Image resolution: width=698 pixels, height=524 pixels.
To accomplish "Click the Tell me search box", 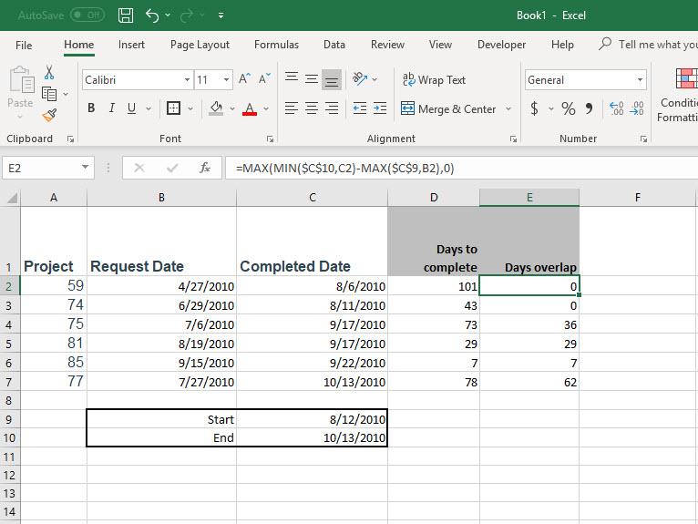I will [x=649, y=44].
